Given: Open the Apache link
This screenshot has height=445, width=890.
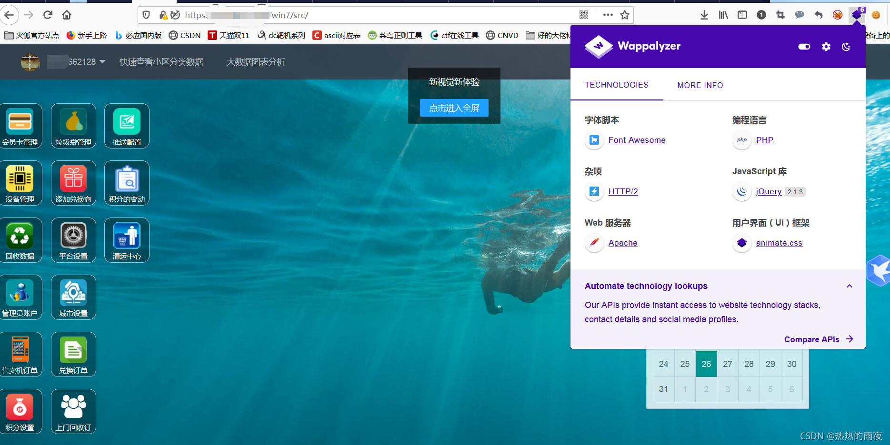Looking at the screenshot, I should (623, 243).
